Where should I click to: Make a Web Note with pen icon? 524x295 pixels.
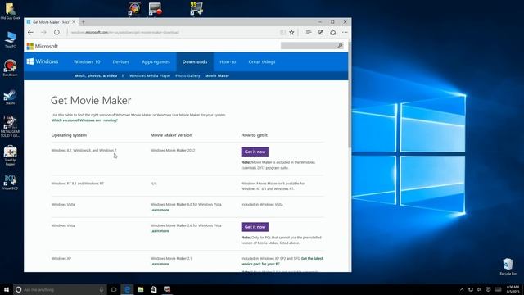click(321, 32)
